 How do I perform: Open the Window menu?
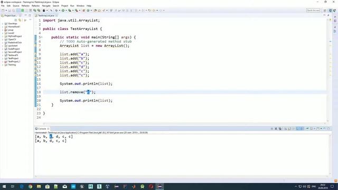pyautogui.click(x=80, y=6)
